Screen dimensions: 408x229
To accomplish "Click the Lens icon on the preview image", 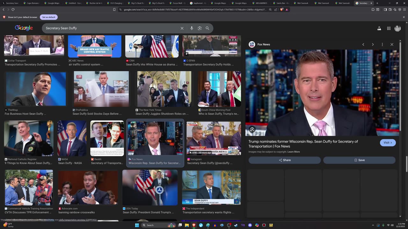I will pyautogui.click(x=252, y=129).
